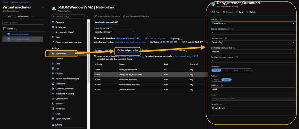The height and width of the screenshot is (129, 299).
Task: Open Disks settings item
Action: (58, 64)
